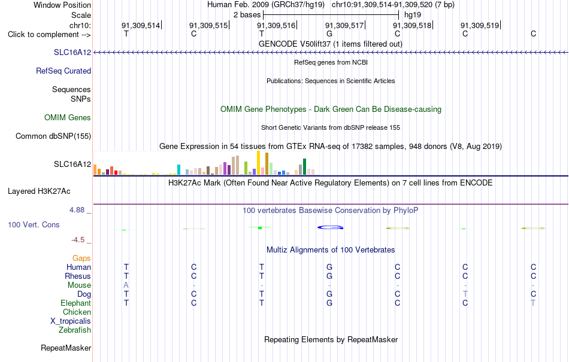Open the RefSeq Curated track label
The width and height of the screenshot is (569, 362).
tap(63, 71)
